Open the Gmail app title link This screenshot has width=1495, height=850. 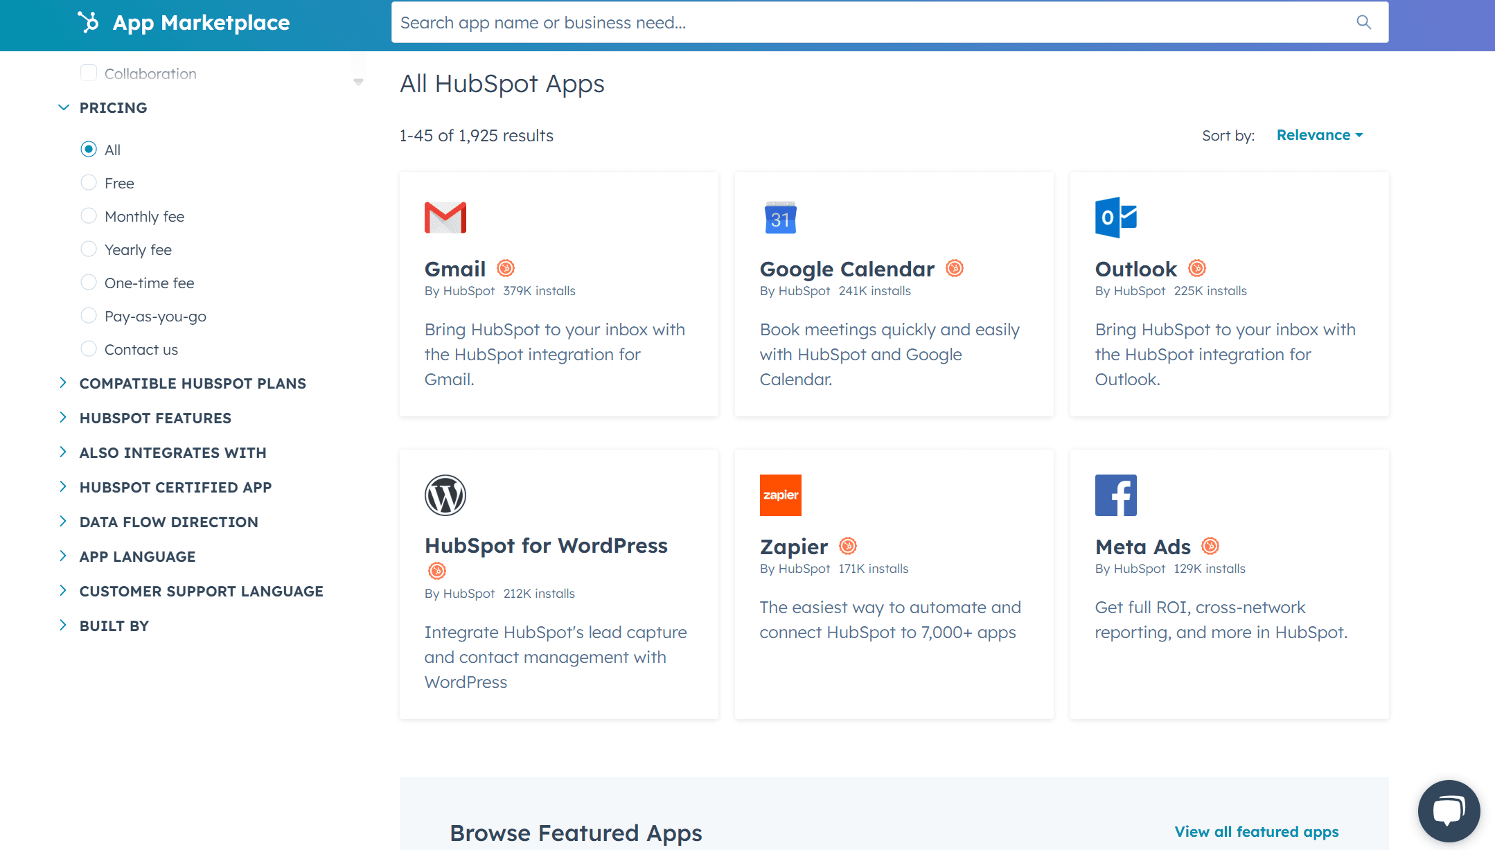pos(454,269)
